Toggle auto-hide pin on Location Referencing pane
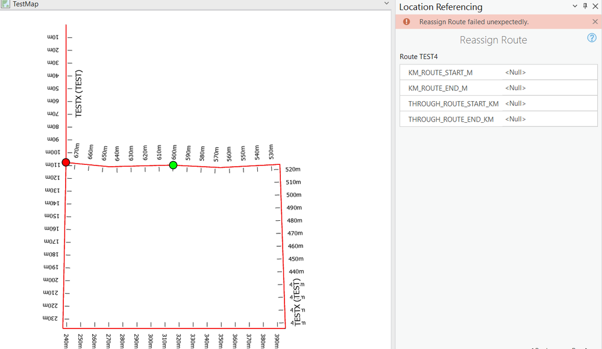The image size is (602, 349). tap(585, 6)
